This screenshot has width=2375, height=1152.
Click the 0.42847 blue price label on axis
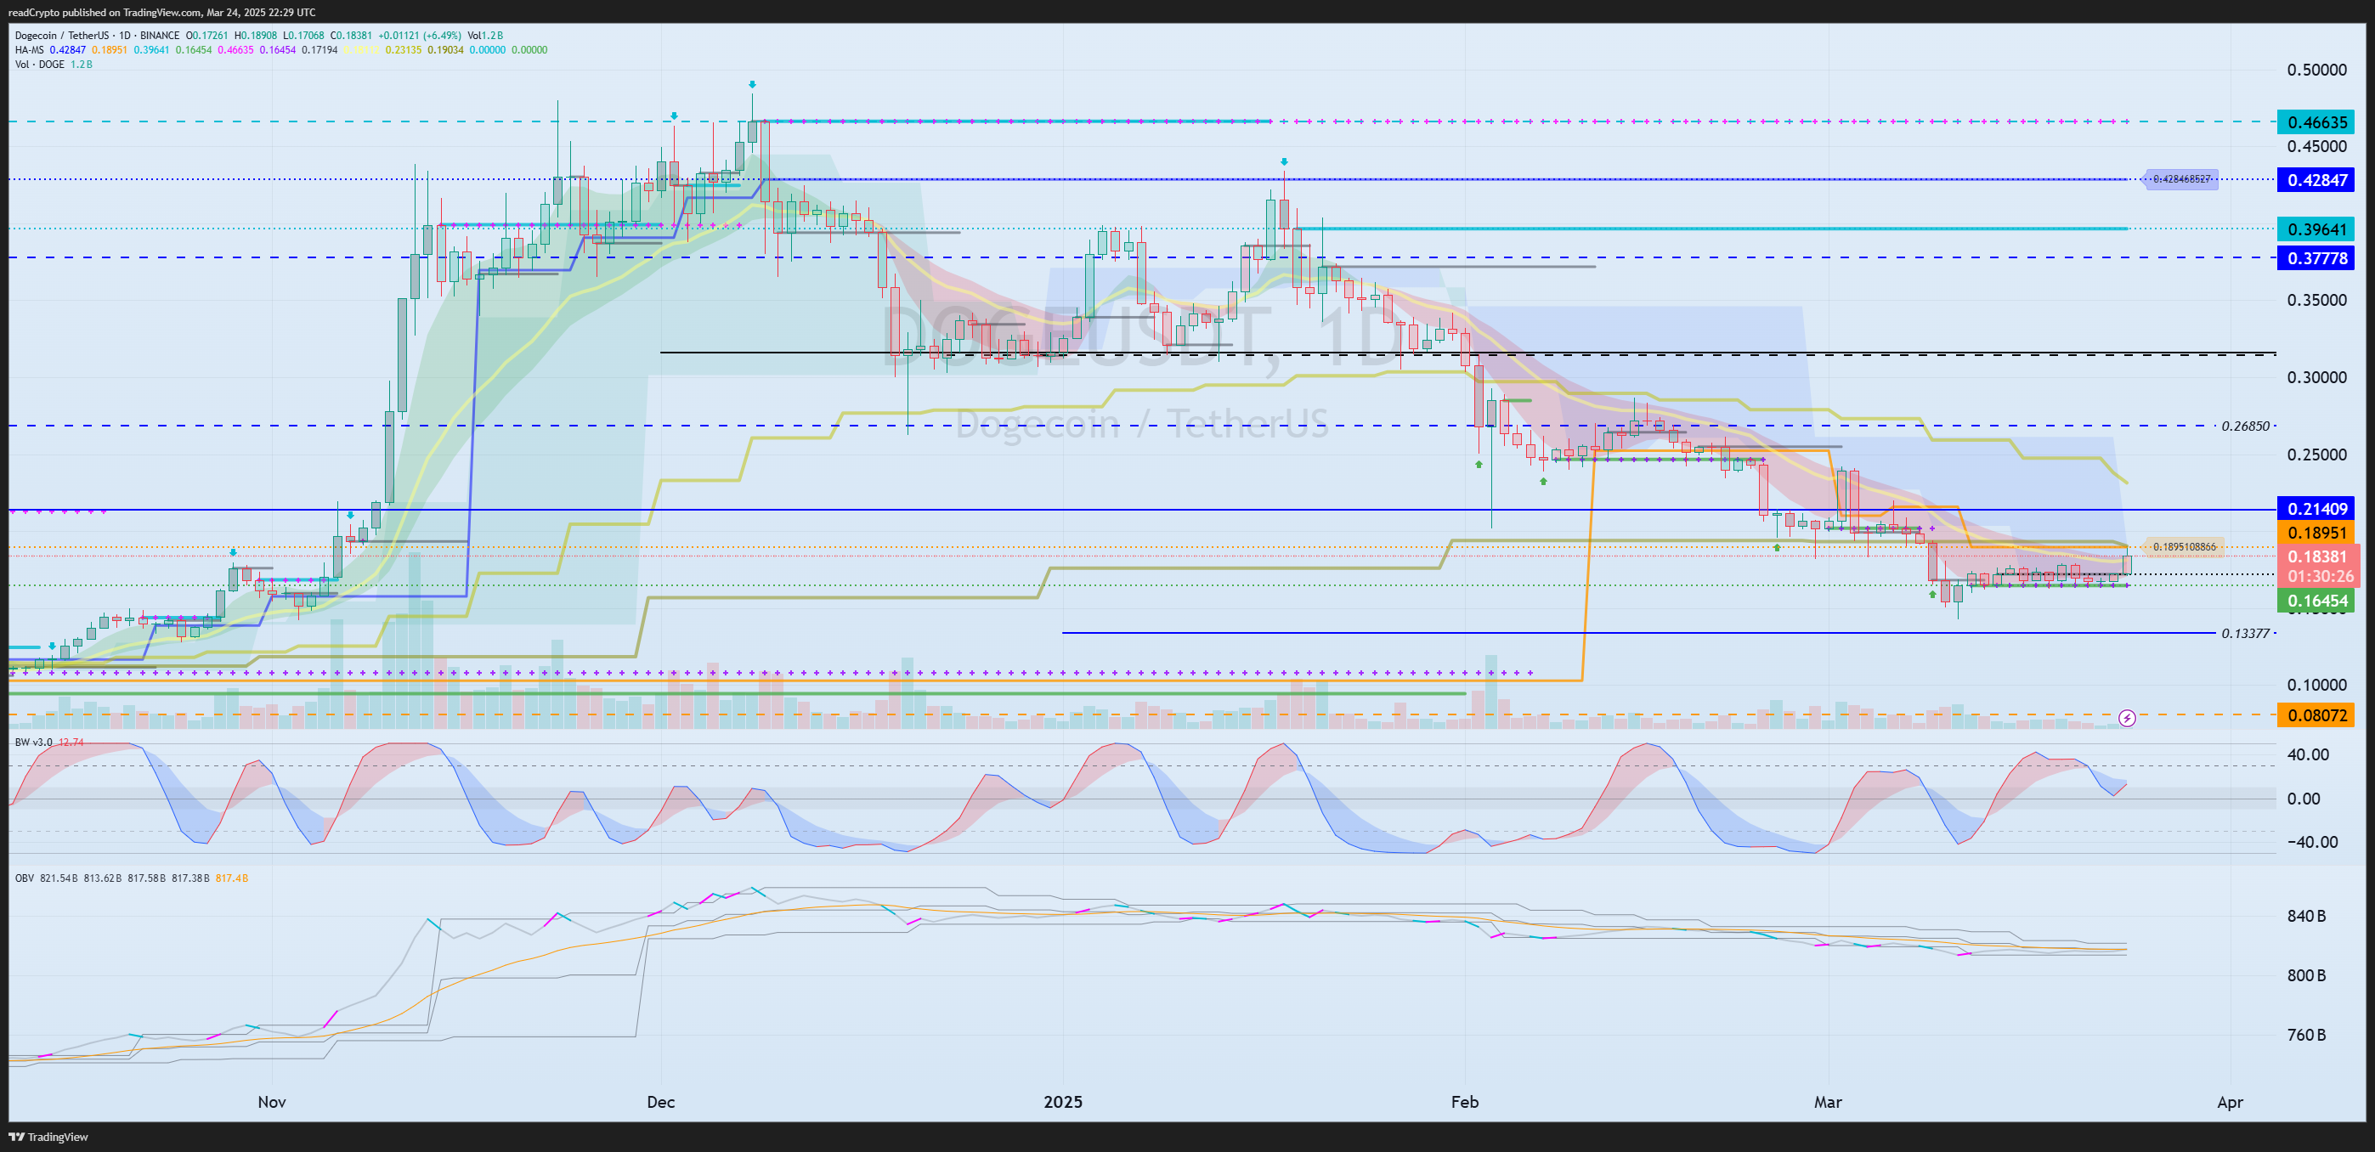click(x=2318, y=180)
